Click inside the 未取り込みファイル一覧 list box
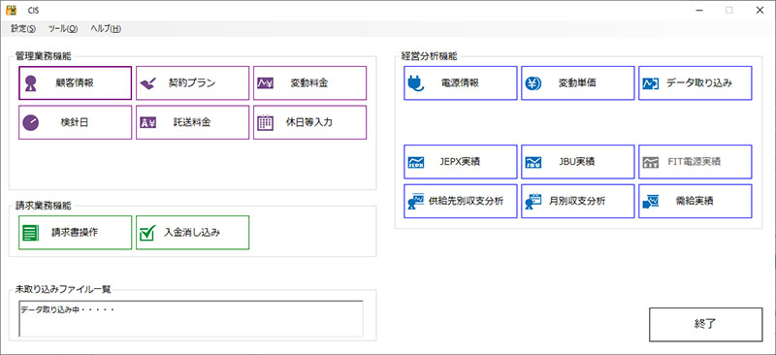 [x=191, y=318]
